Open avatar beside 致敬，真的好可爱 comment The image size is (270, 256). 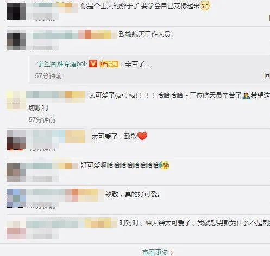[x=16, y=198]
